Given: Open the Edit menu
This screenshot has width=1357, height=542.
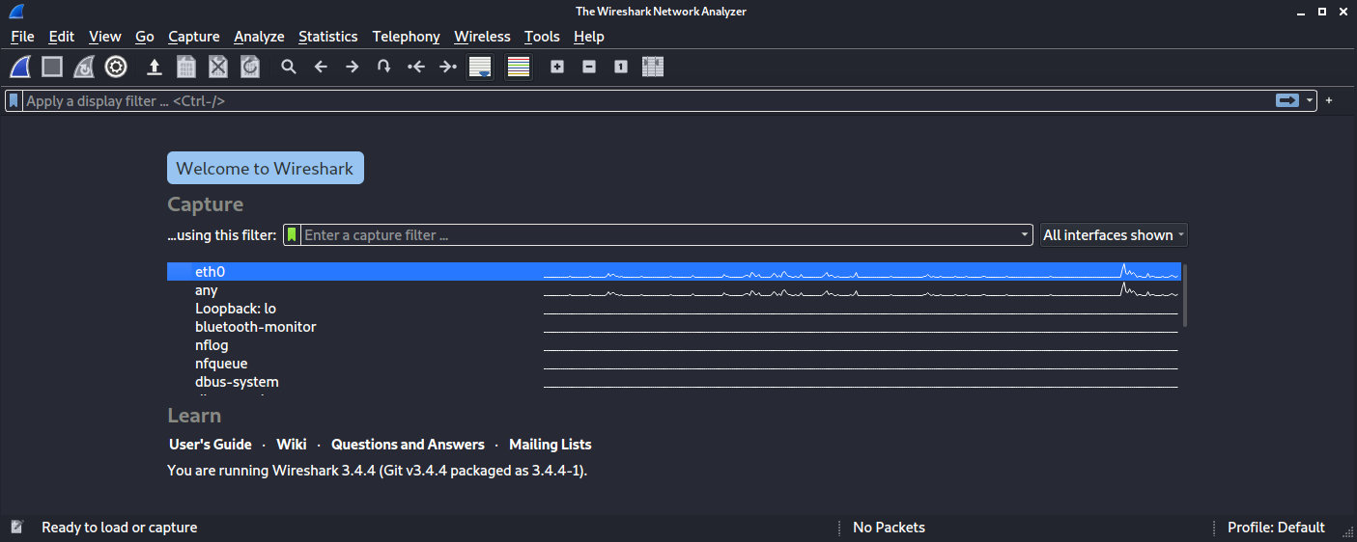Looking at the screenshot, I should click(x=62, y=36).
